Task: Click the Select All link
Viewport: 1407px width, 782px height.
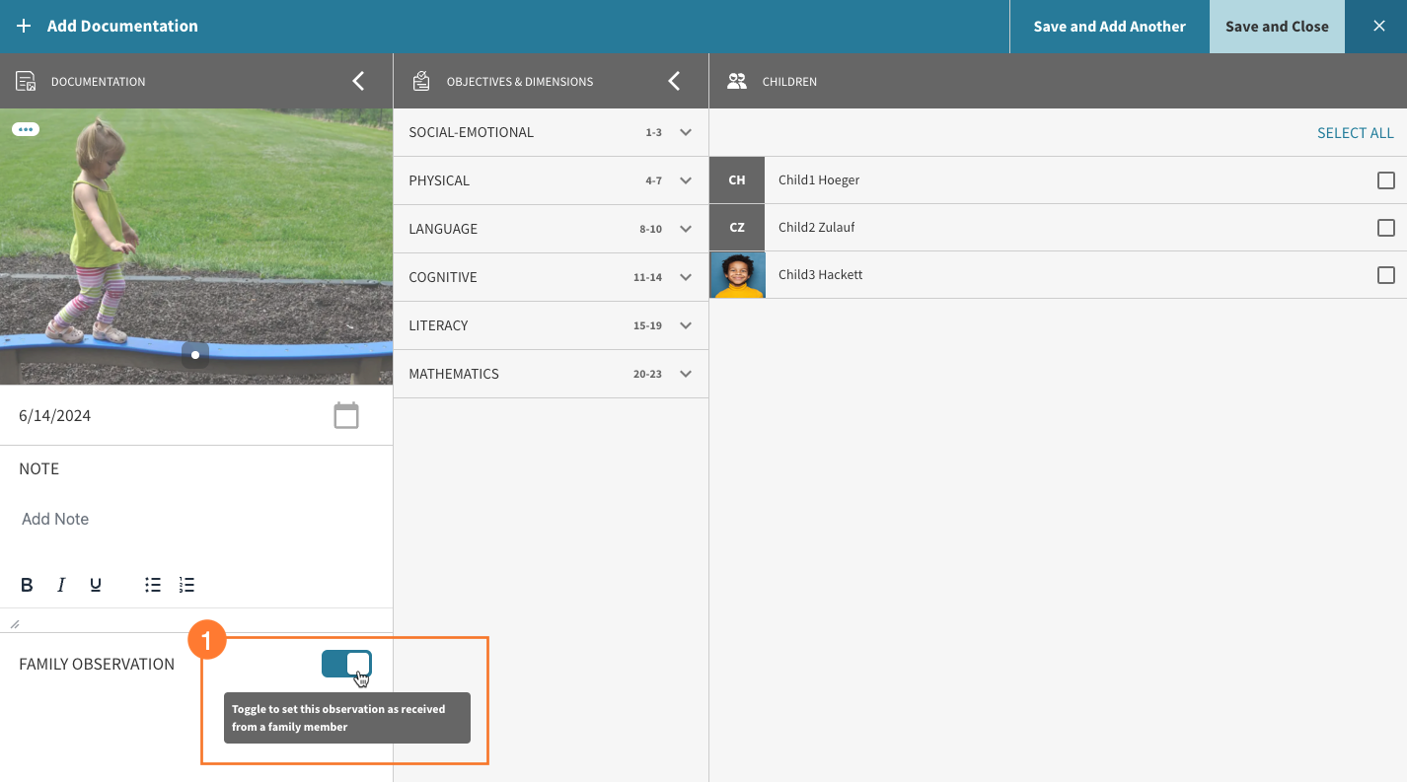Action: point(1355,133)
